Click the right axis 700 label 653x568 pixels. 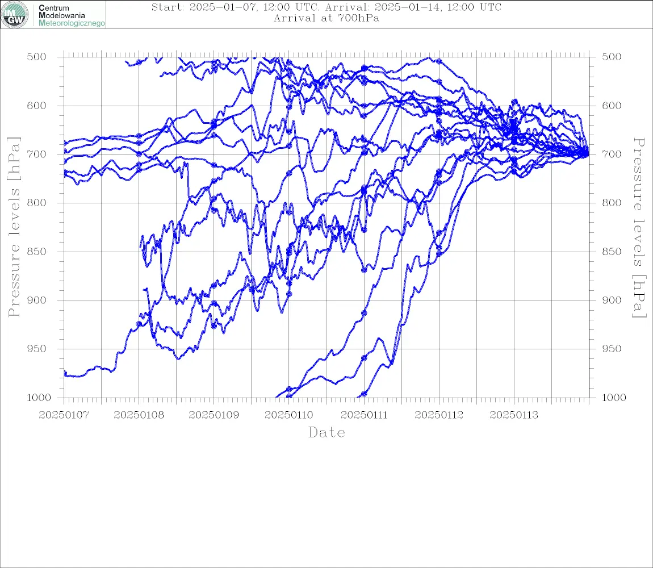click(612, 154)
